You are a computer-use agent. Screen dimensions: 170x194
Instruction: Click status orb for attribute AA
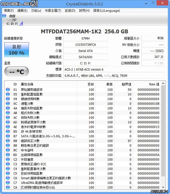(8, 108)
